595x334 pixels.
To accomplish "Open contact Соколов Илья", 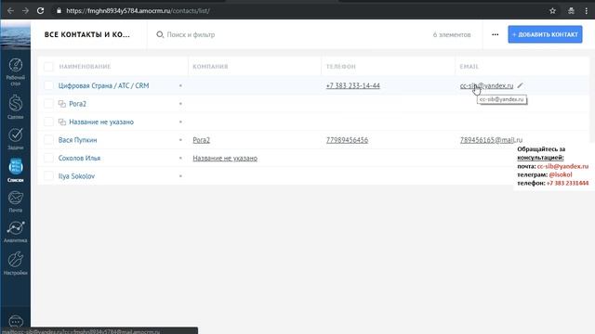I will [x=79, y=158].
